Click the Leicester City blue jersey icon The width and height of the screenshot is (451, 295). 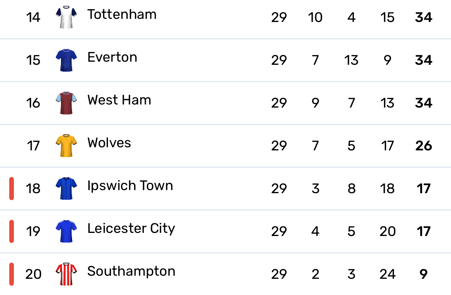66,231
